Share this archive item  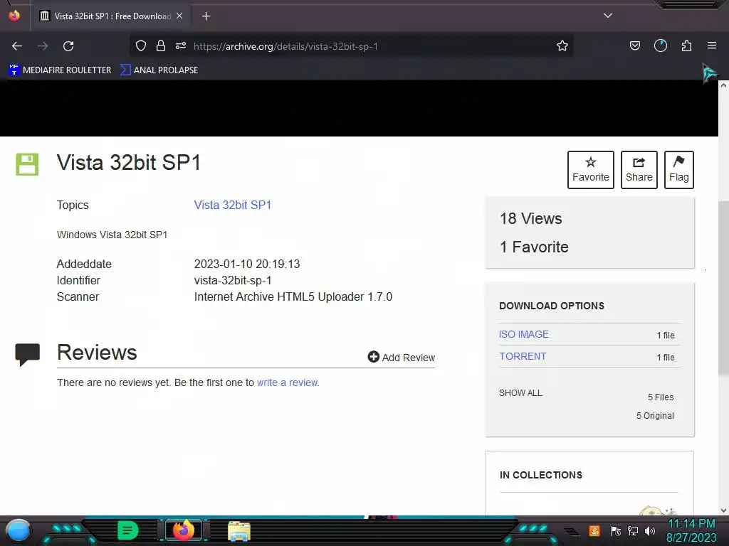coord(639,170)
